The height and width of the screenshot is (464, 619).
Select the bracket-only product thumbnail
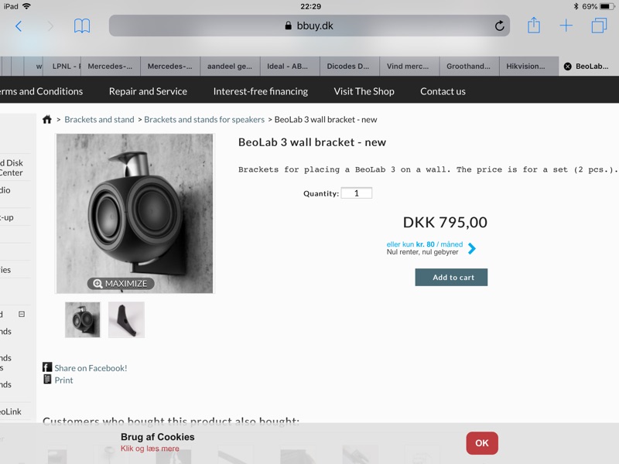pyautogui.click(x=126, y=319)
